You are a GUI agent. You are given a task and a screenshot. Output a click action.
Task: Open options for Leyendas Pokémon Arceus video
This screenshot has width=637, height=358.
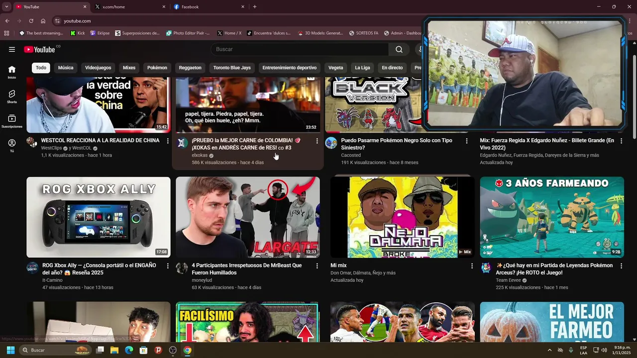click(621, 266)
